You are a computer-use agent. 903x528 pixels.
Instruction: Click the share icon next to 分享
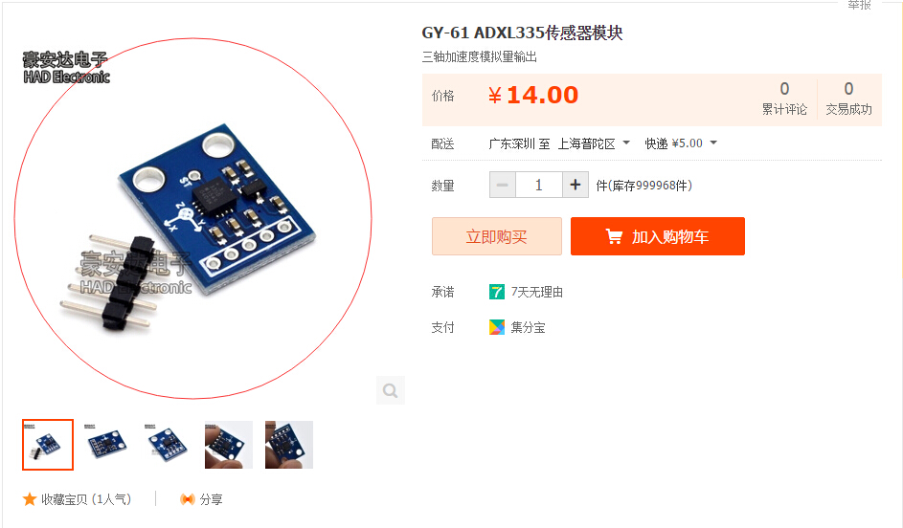pyautogui.click(x=187, y=499)
